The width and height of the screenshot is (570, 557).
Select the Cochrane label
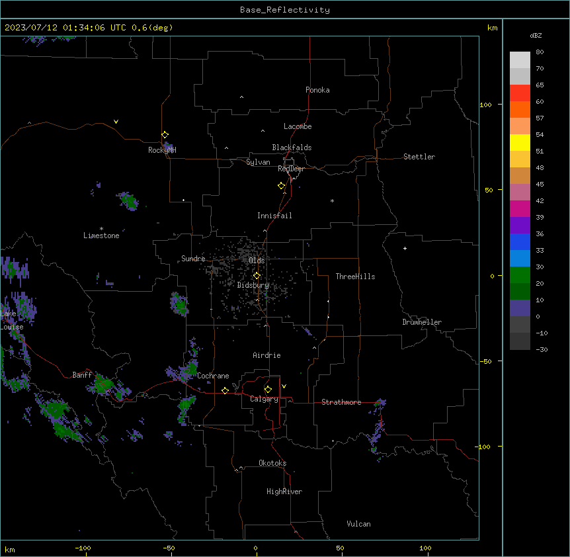click(213, 376)
